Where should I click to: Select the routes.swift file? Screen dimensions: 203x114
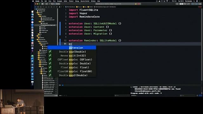(43, 32)
